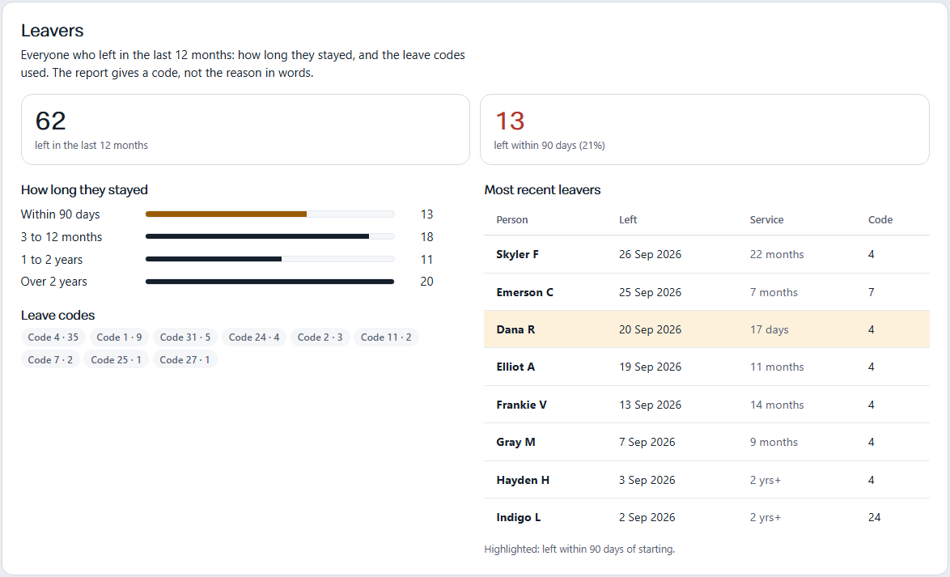Open the 62 left in last 12 months card

245,129
